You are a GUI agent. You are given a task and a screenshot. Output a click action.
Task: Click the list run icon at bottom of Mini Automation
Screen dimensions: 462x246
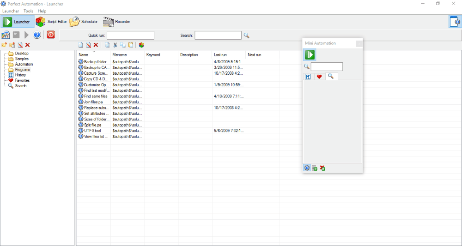tap(315, 168)
